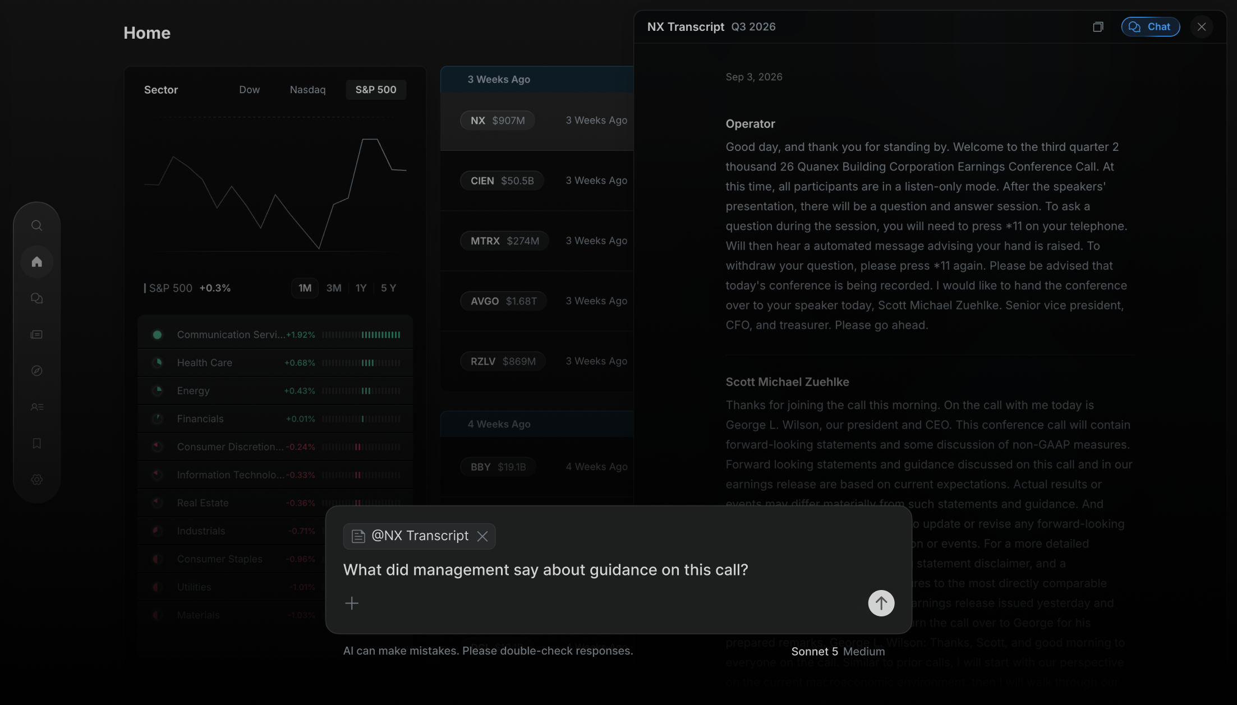
Task: Open the compass explore icon in sidebar
Action: [36, 371]
